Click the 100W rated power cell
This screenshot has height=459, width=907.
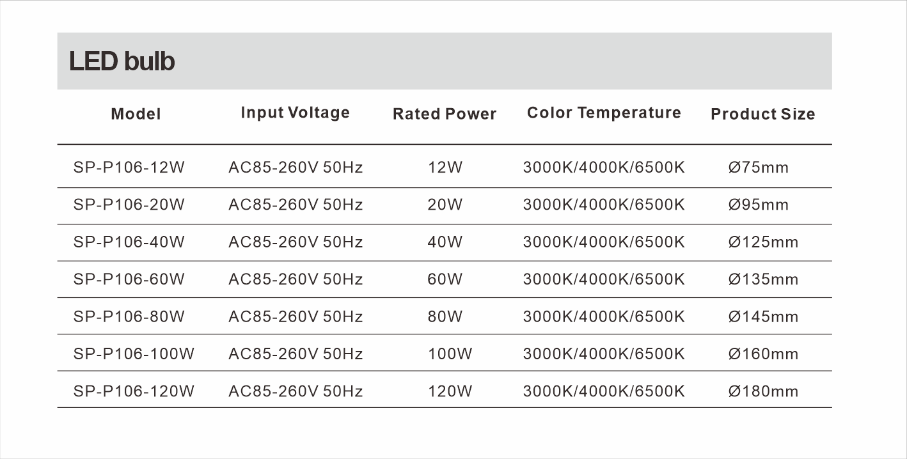tap(450, 354)
